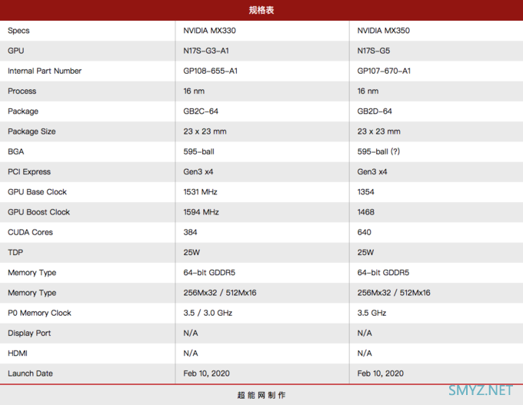Select the Display Port row label
The image size is (523, 405).
(29, 333)
